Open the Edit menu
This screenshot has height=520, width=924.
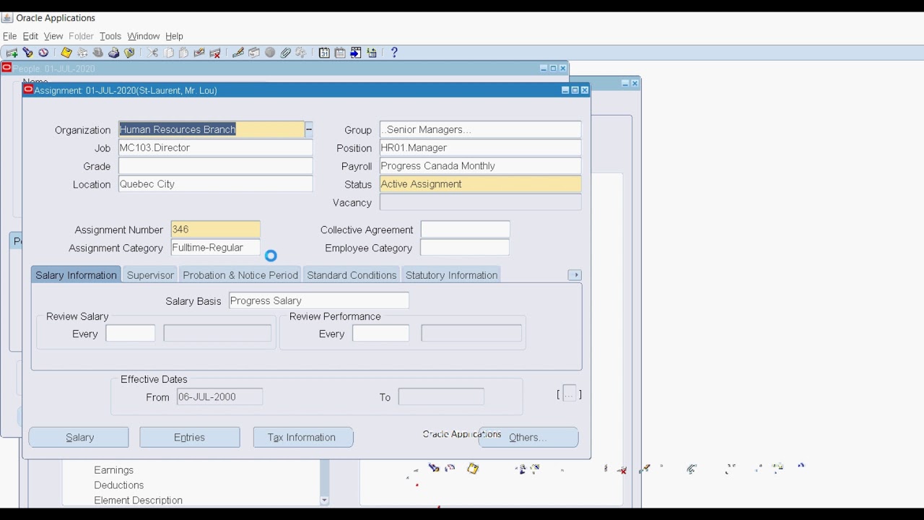[30, 36]
